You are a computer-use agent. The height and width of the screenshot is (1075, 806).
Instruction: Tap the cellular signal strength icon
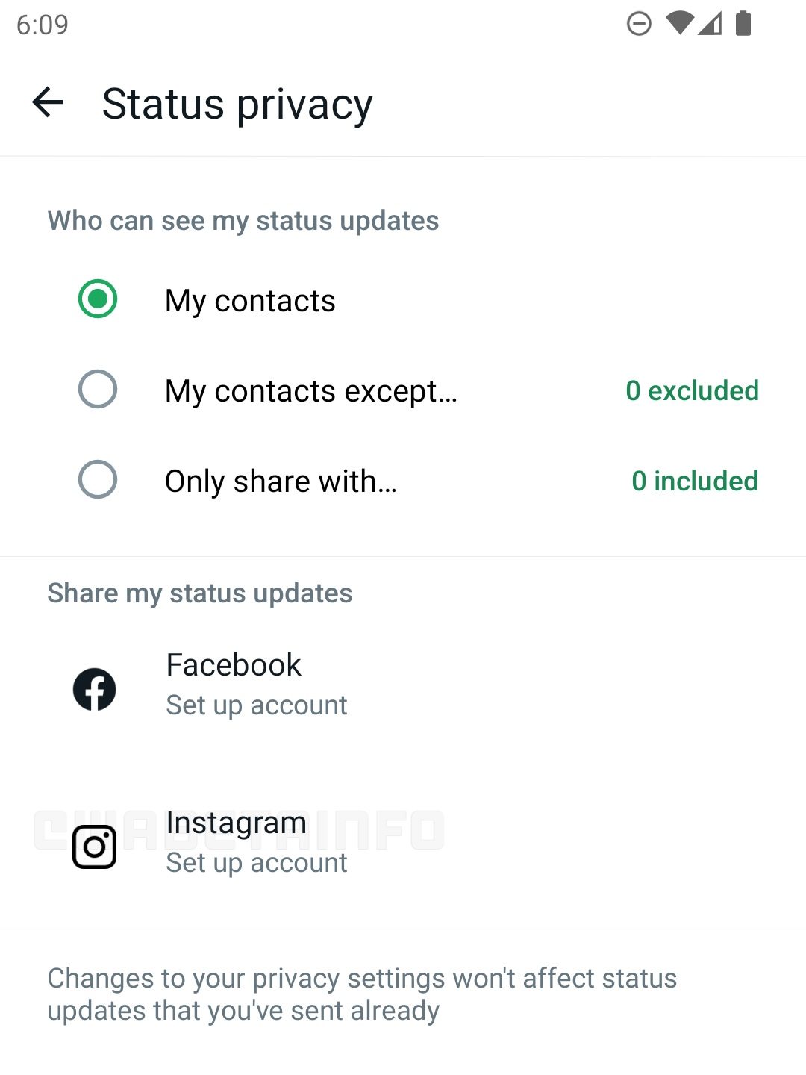710,23
